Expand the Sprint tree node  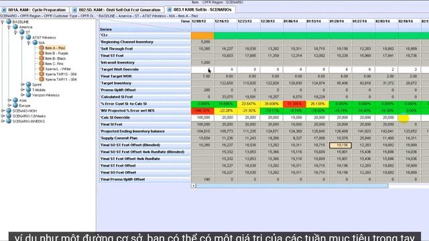(22, 85)
